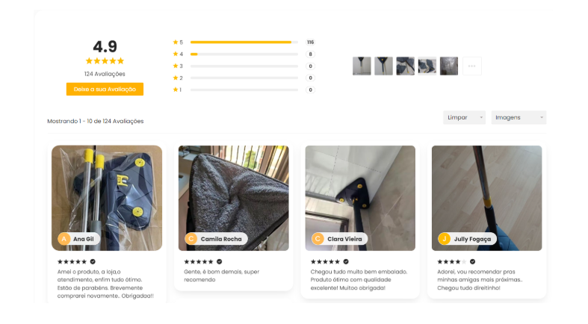Click verified badge on Camila Rocha's review

tap(220, 262)
